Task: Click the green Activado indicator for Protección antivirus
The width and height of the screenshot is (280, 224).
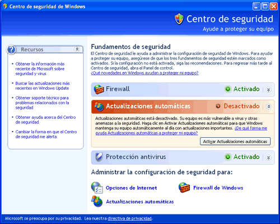Action: [x=227, y=157]
